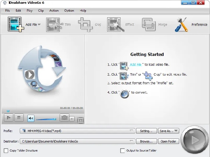Open the Destination path dropdown

pyautogui.click(x=132, y=141)
